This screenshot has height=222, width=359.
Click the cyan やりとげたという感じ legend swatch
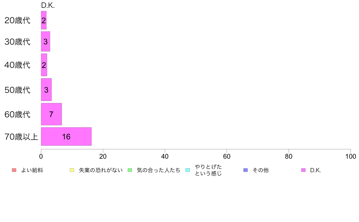coord(188,170)
